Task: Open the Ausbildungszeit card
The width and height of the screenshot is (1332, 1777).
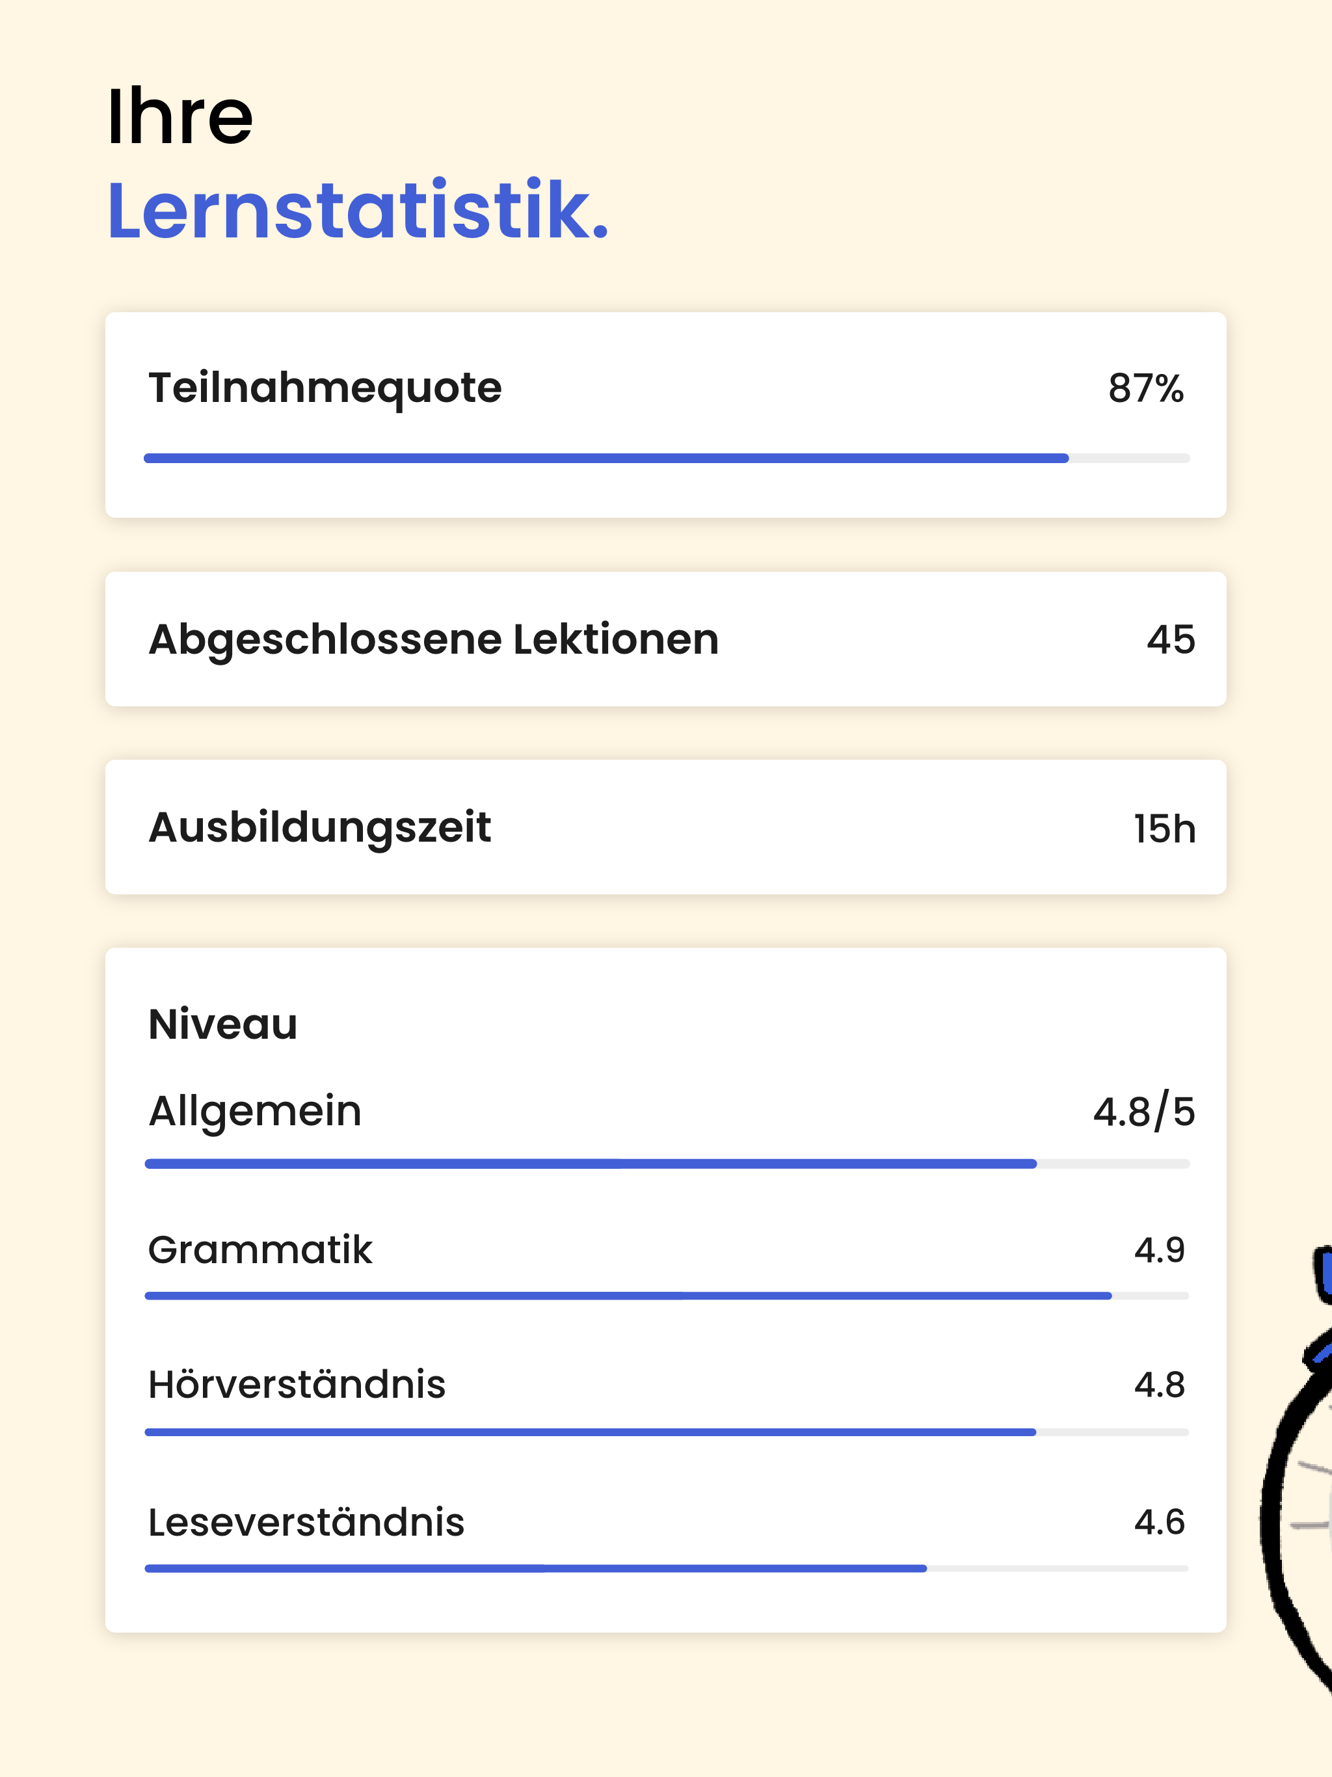Action: coord(665,827)
